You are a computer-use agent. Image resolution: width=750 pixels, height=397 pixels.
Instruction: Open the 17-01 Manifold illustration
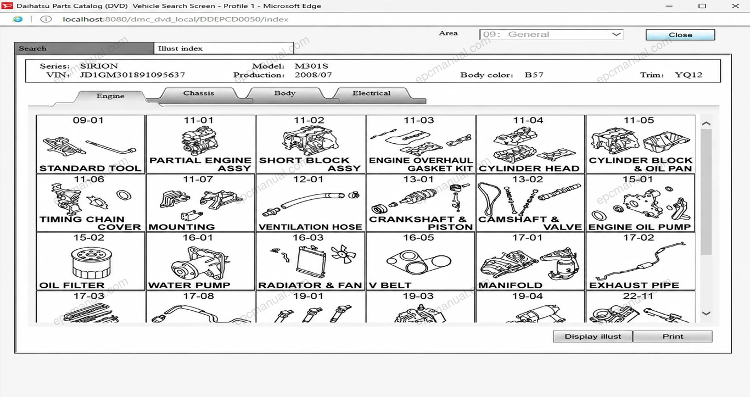click(530, 261)
